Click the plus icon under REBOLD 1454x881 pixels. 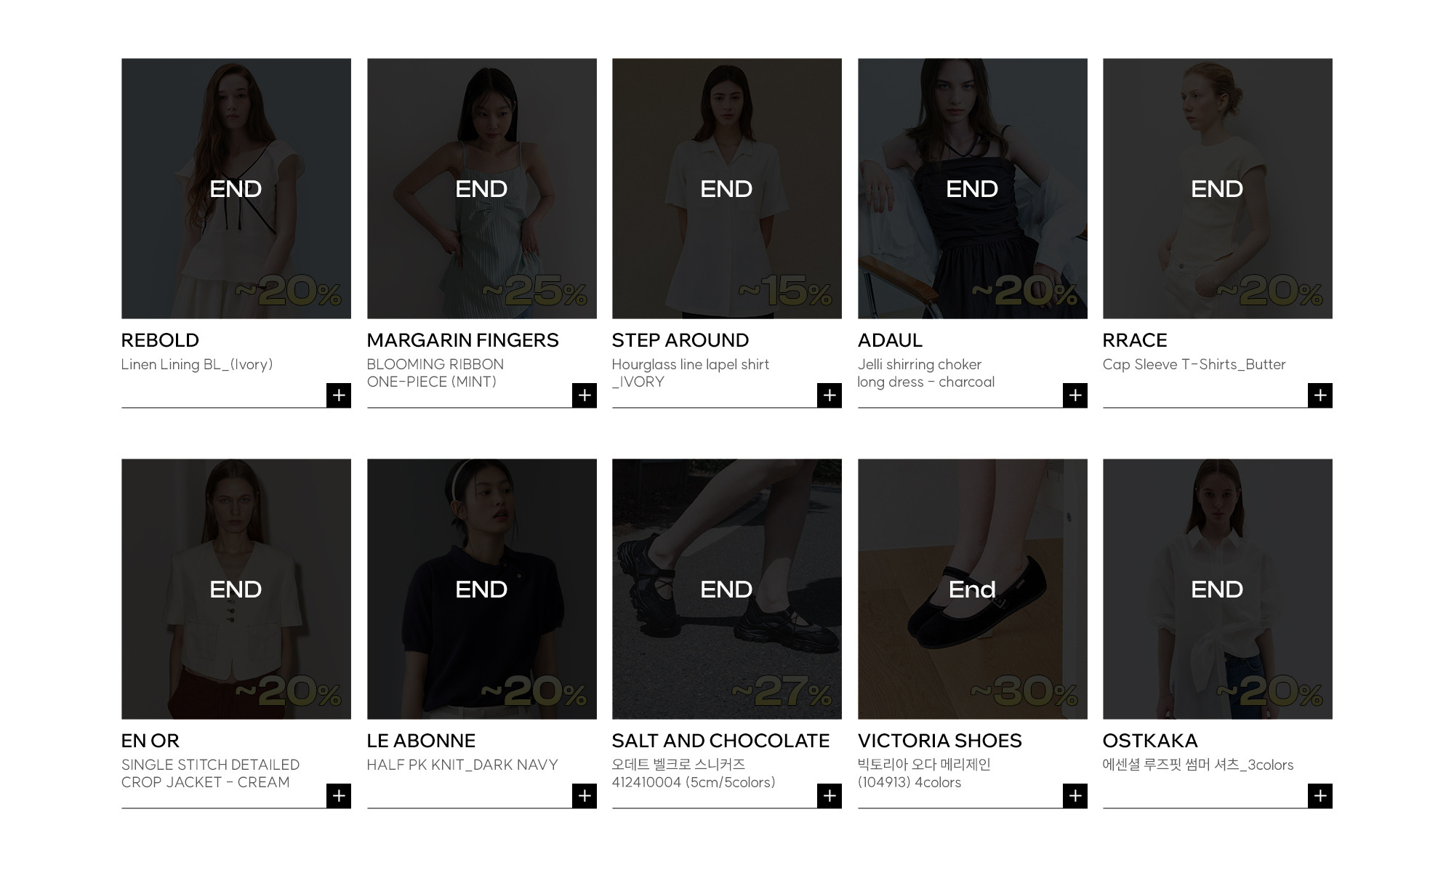pyautogui.click(x=339, y=395)
